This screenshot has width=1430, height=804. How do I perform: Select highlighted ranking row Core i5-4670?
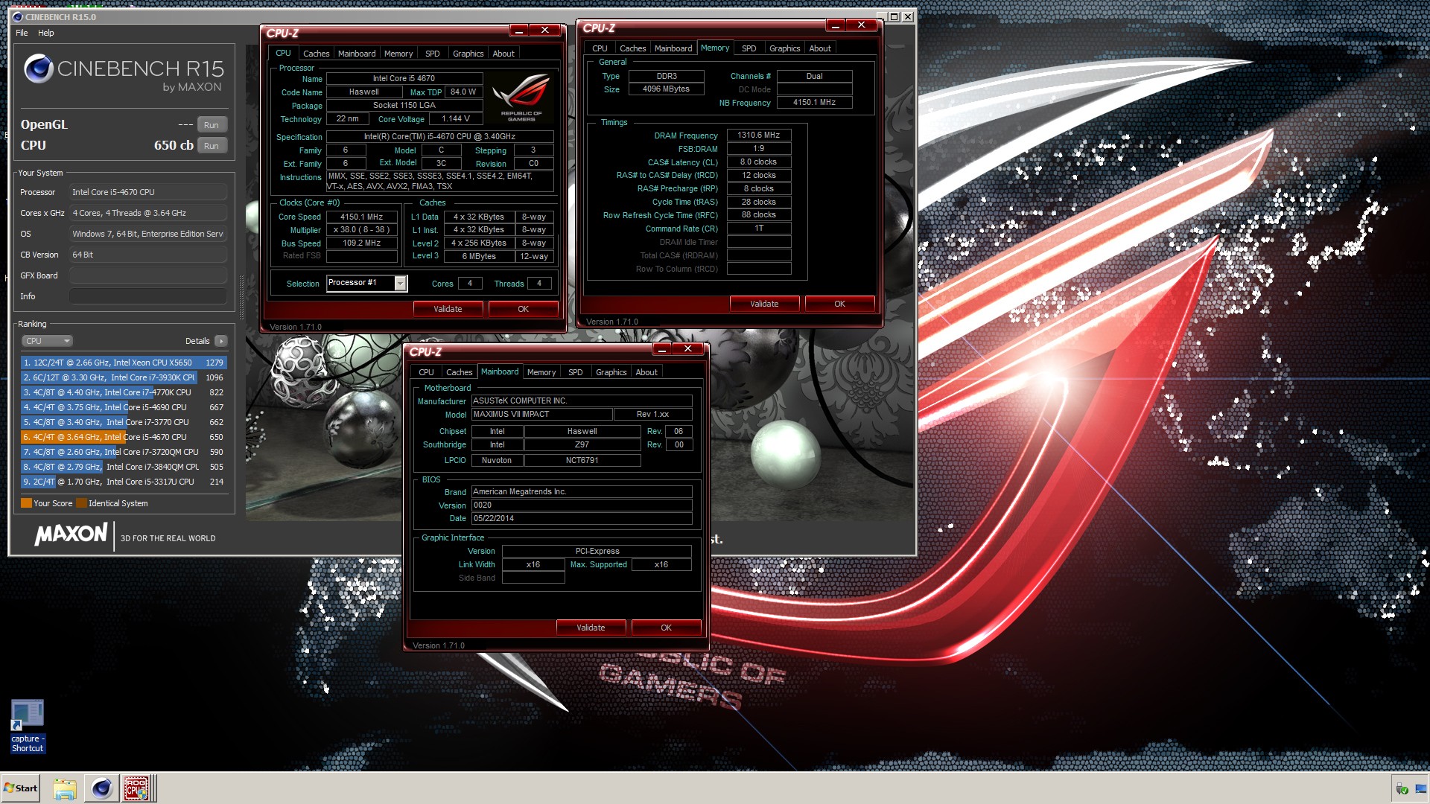coord(124,437)
